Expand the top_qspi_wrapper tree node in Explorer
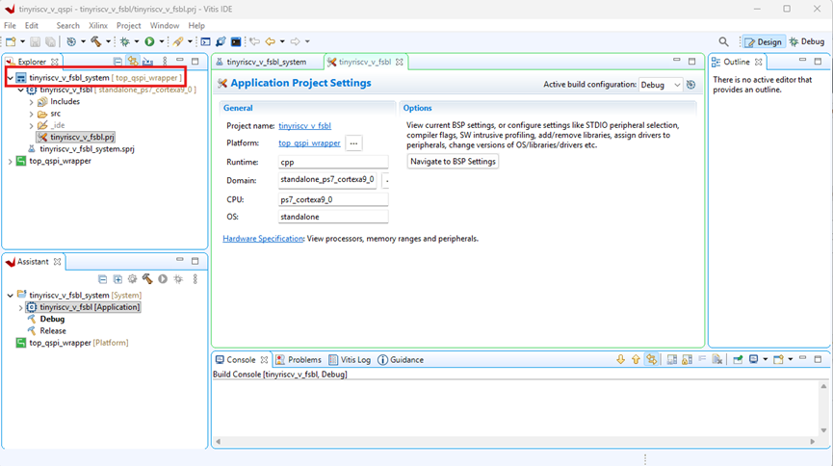This screenshot has width=833, height=466. 10,161
